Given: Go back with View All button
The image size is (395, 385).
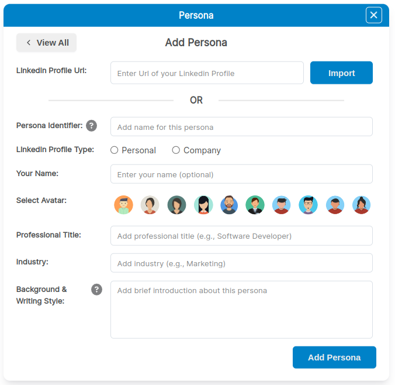Looking at the screenshot, I should coord(46,43).
